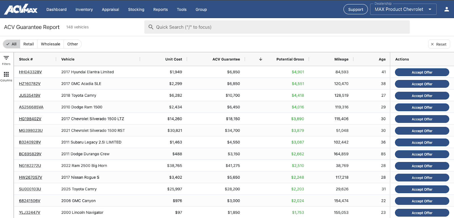Open MAX Product Chevrolet dealership selector
Viewport: 454px width, 218px height.
[403, 9]
